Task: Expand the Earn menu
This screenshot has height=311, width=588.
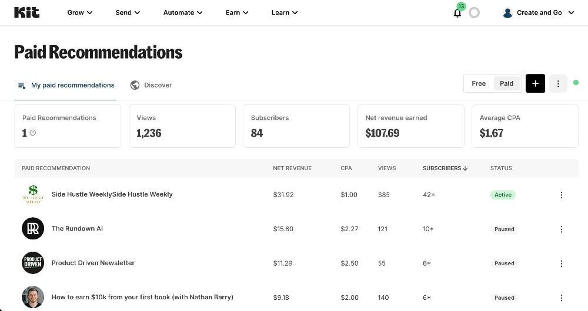Action: pos(236,12)
